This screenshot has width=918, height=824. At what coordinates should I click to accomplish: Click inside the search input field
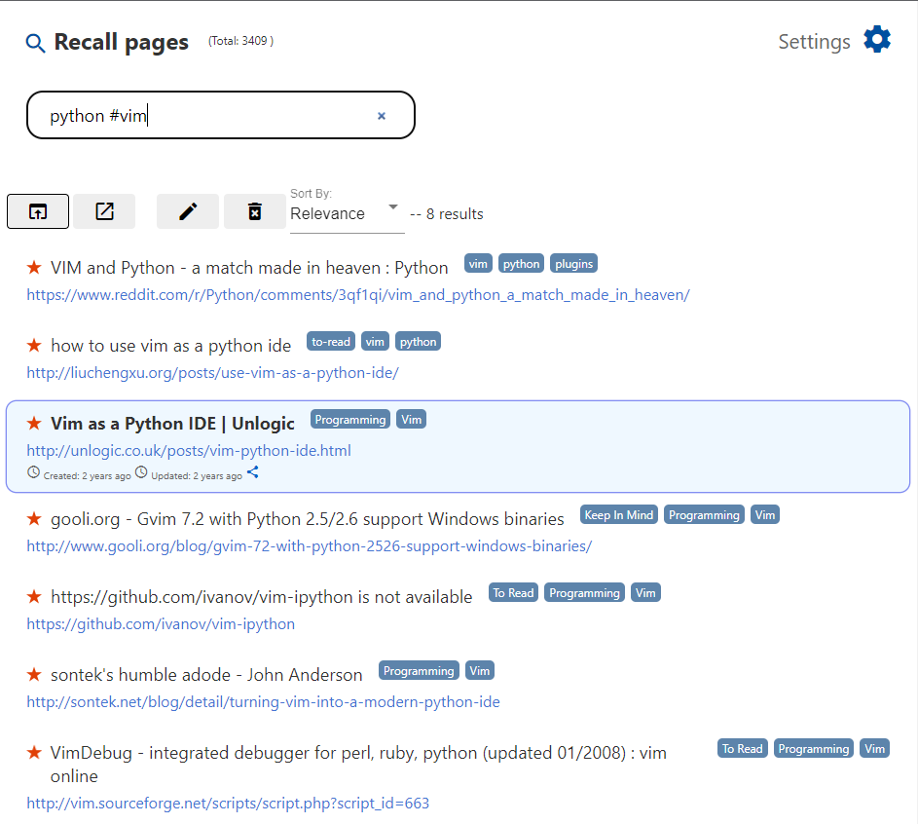[195, 115]
